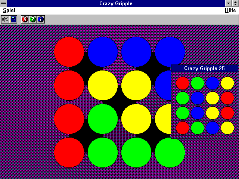Click bottom-row blue circle in small target panel
This screenshot has height=179, width=239.
click(x=212, y=128)
